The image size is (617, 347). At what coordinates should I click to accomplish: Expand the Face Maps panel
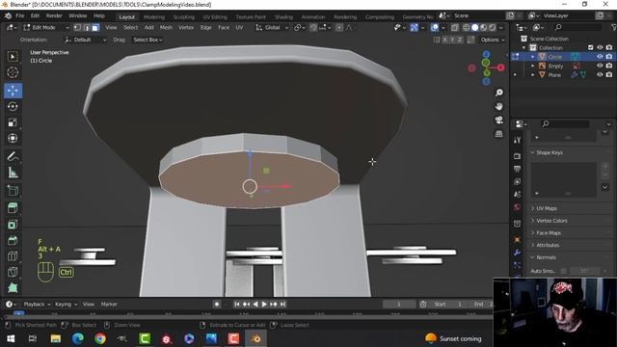pos(549,232)
